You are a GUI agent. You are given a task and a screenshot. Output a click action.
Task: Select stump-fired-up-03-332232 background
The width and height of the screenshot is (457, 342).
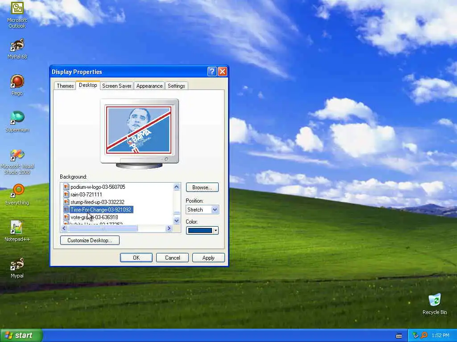tap(97, 202)
